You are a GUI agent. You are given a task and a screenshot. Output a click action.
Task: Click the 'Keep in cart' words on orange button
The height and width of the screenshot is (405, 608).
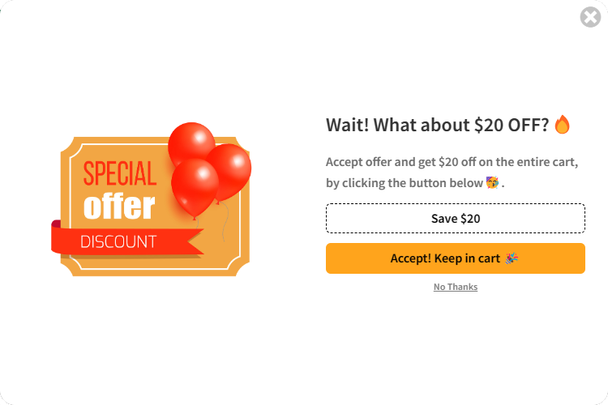(x=469, y=258)
